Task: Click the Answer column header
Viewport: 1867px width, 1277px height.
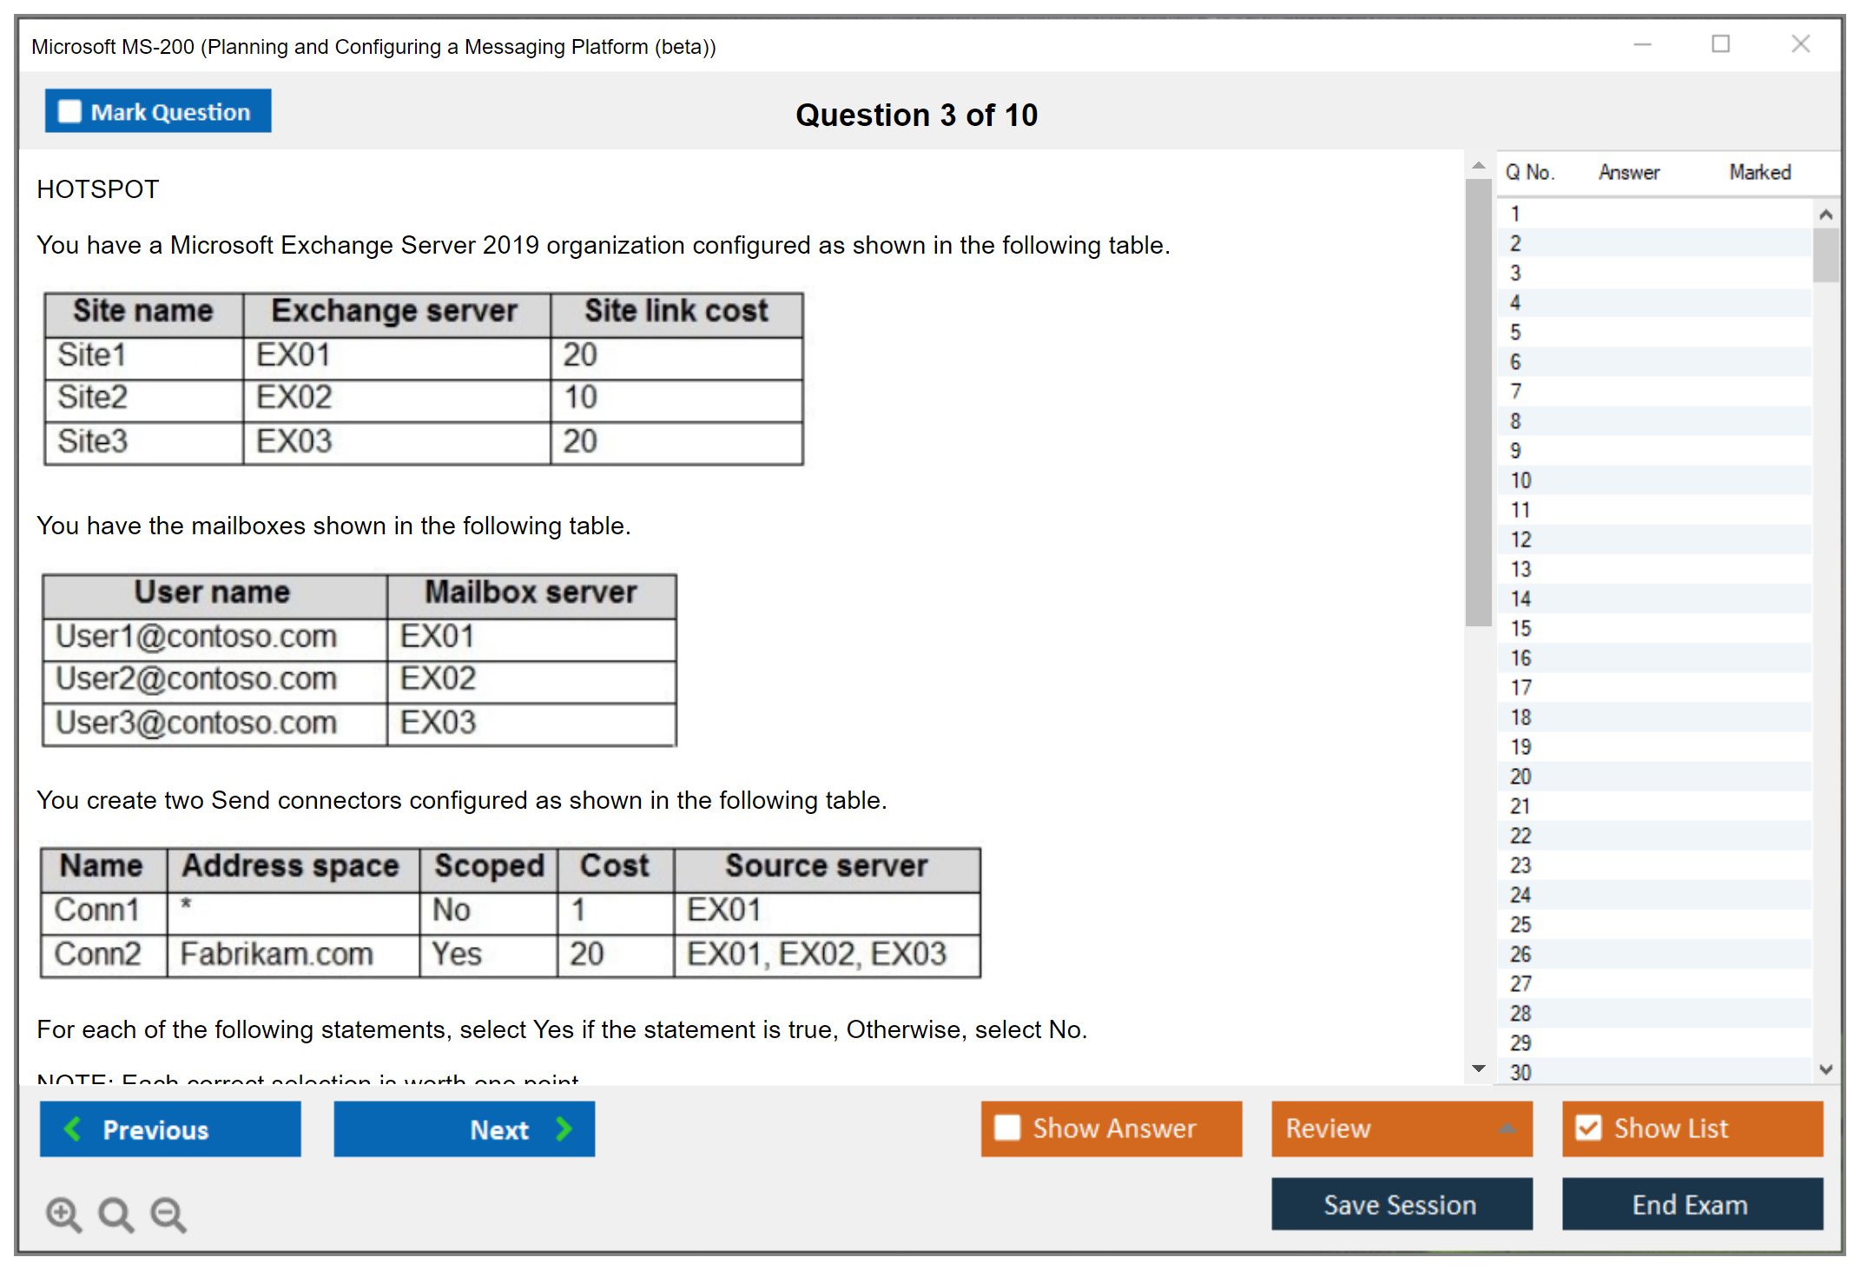Action: tap(1628, 172)
